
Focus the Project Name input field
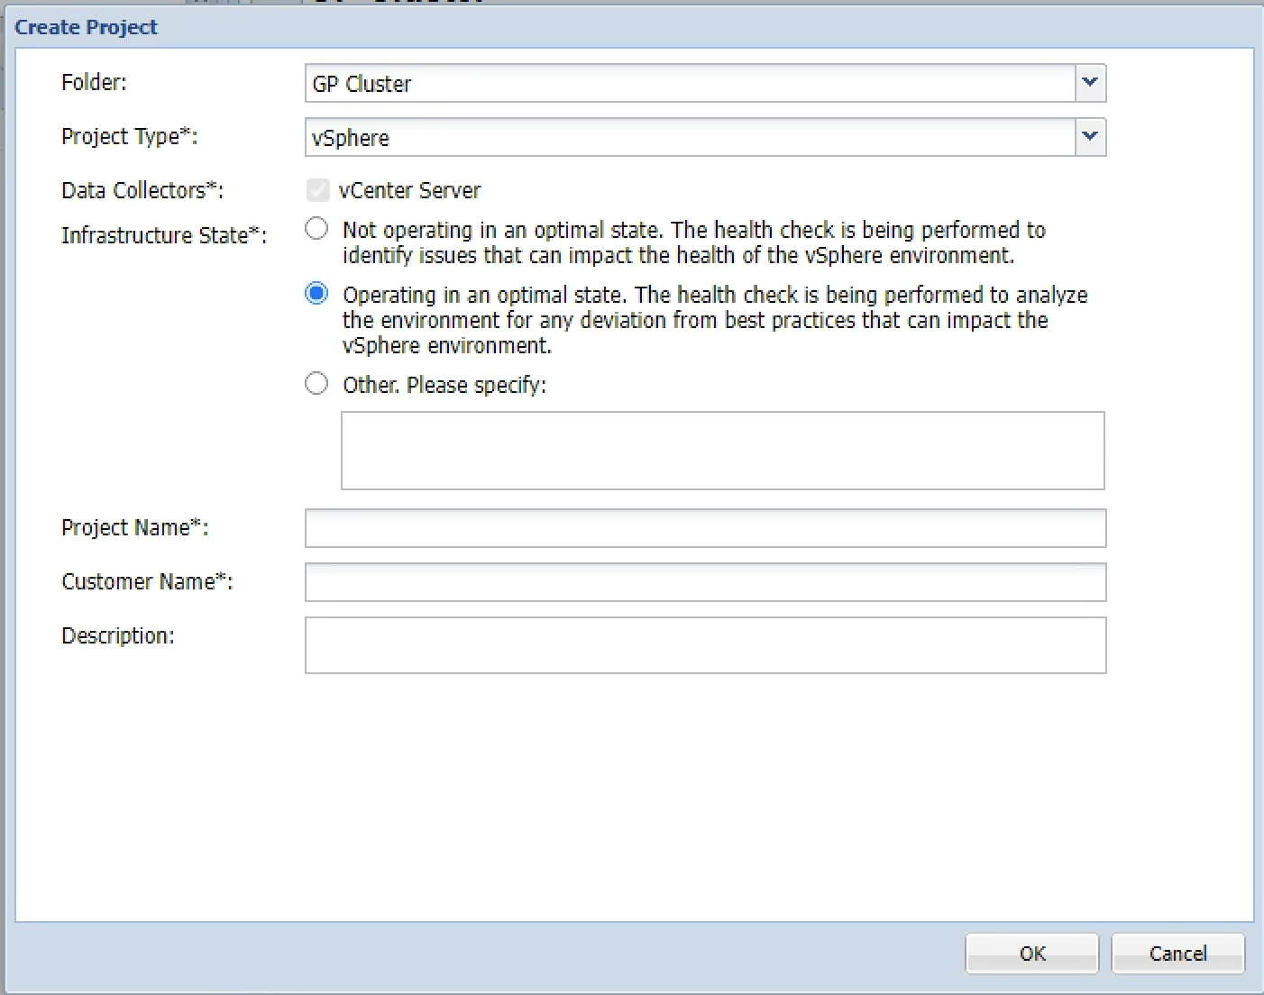[x=706, y=528]
